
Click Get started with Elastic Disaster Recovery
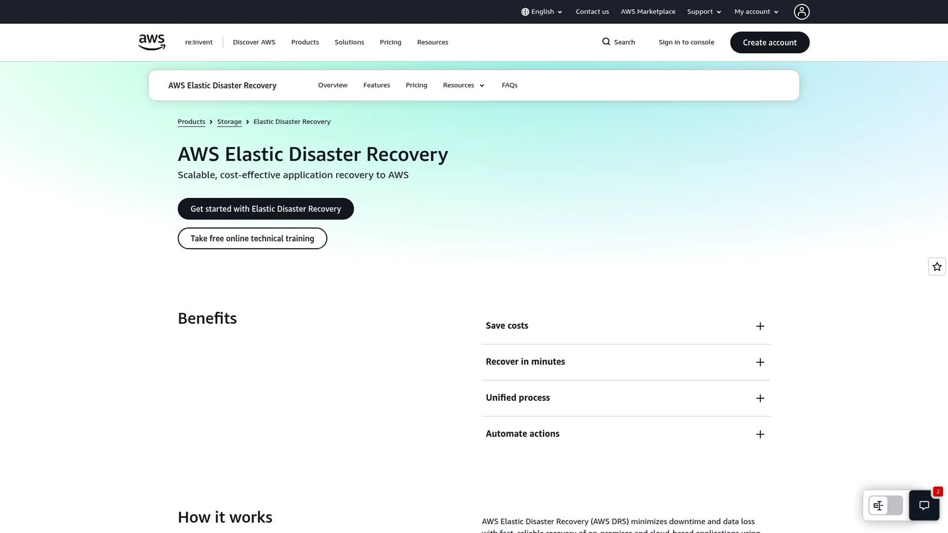265,209
